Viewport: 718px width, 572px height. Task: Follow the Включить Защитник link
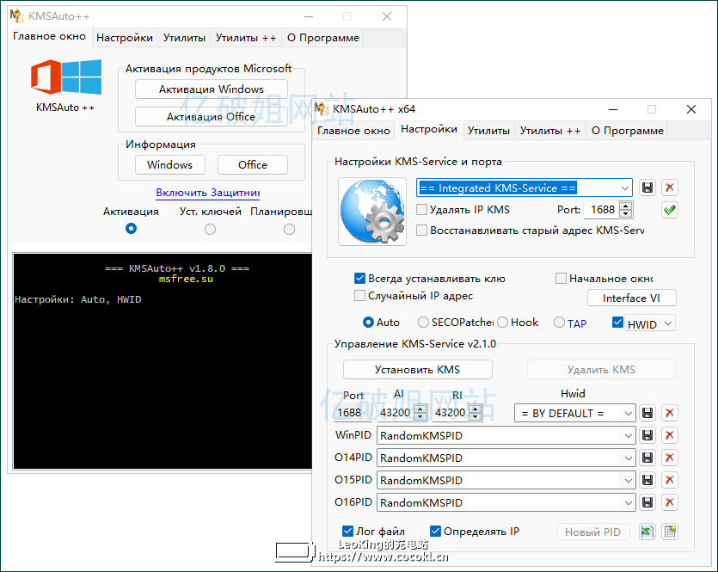(x=208, y=193)
